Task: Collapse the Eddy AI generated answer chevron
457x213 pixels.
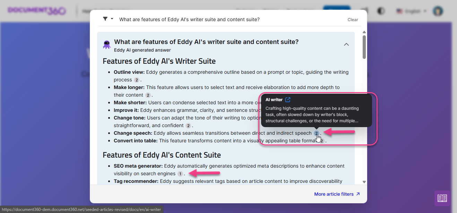Action: tap(346, 44)
